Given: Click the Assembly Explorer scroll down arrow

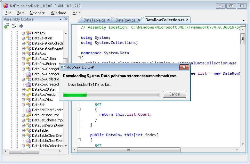Looking at the screenshot, I should pyautogui.click(x=66, y=146).
